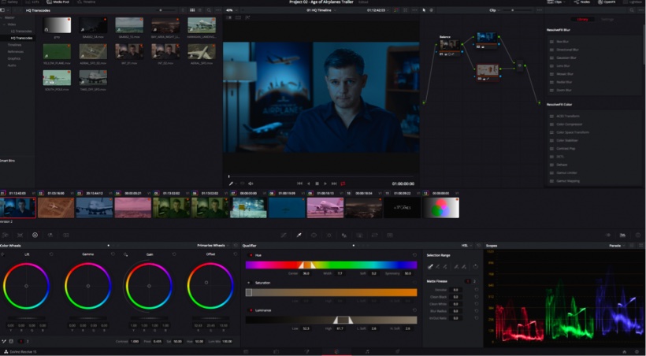Image resolution: width=646 pixels, height=356 pixels.
Task: Select the Color Match palette icon
Action: tap(20, 235)
